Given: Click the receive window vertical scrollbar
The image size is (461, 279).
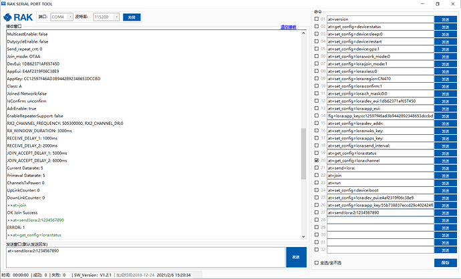Looking at the screenshot, I should click(305, 133).
